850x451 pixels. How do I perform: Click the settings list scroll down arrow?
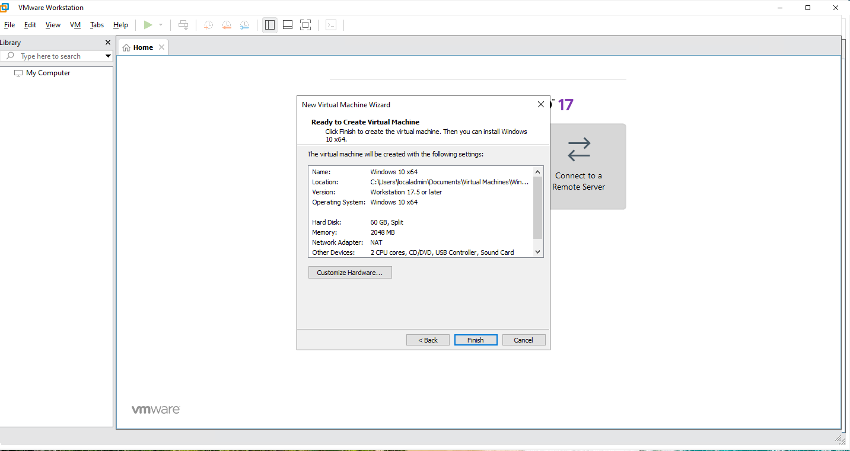click(x=538, y=252)
